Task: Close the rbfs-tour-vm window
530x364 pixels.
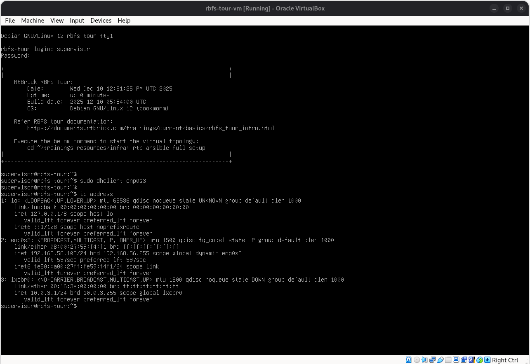Action: pyautogui.click(x=521, y=8)
